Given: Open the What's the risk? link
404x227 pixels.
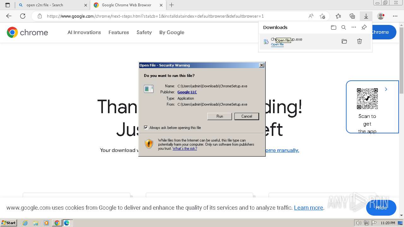Looking at the screenshot, I should pyautogui.click(x=185, y=148).
